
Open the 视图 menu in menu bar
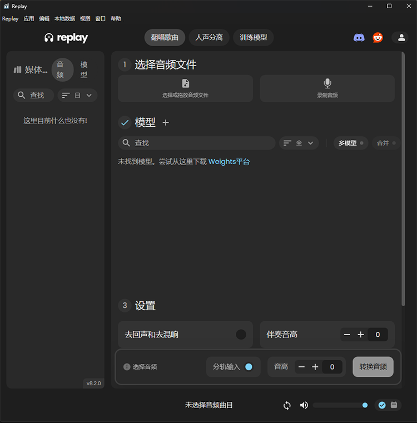pyautogui.click(x=85, y=18)
